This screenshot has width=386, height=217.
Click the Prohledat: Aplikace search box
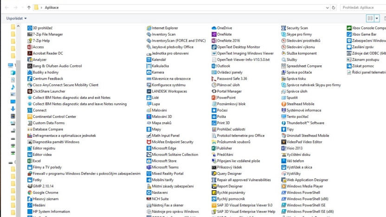363,7
